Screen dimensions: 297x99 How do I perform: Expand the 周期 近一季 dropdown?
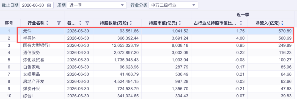coord(97,5)
